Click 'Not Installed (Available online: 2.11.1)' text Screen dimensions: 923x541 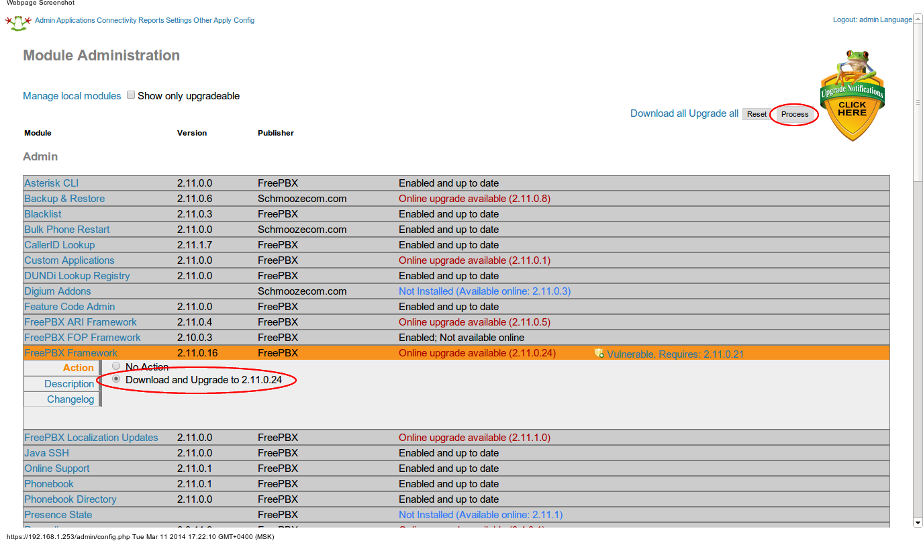[481, 515]
